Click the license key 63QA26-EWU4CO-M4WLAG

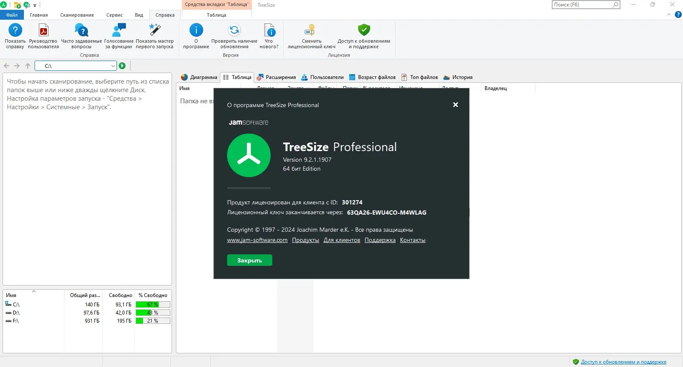click(x=387, y=213)
